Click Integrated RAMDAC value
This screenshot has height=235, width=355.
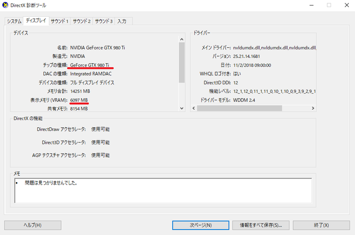[91, 74]
